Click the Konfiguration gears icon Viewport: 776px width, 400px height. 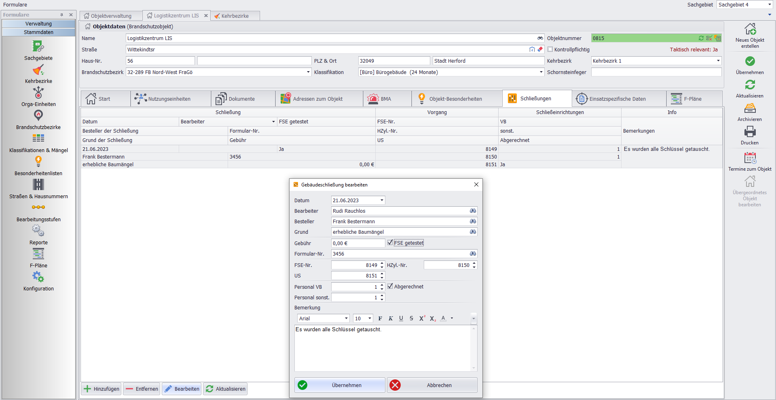(38, 277)
